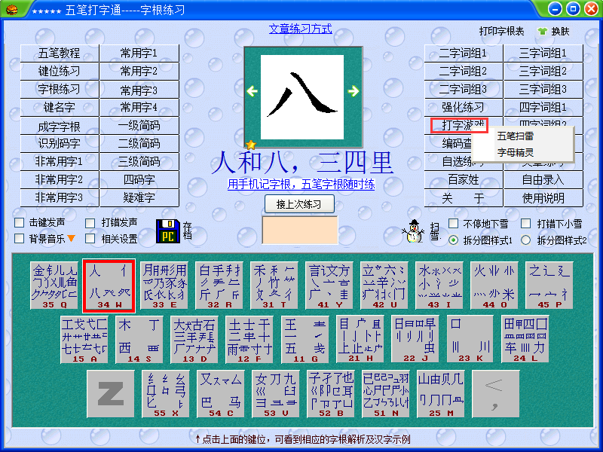603x452 pixels.
Task: Click the right arrow to show next root
Action: (354, 90)
